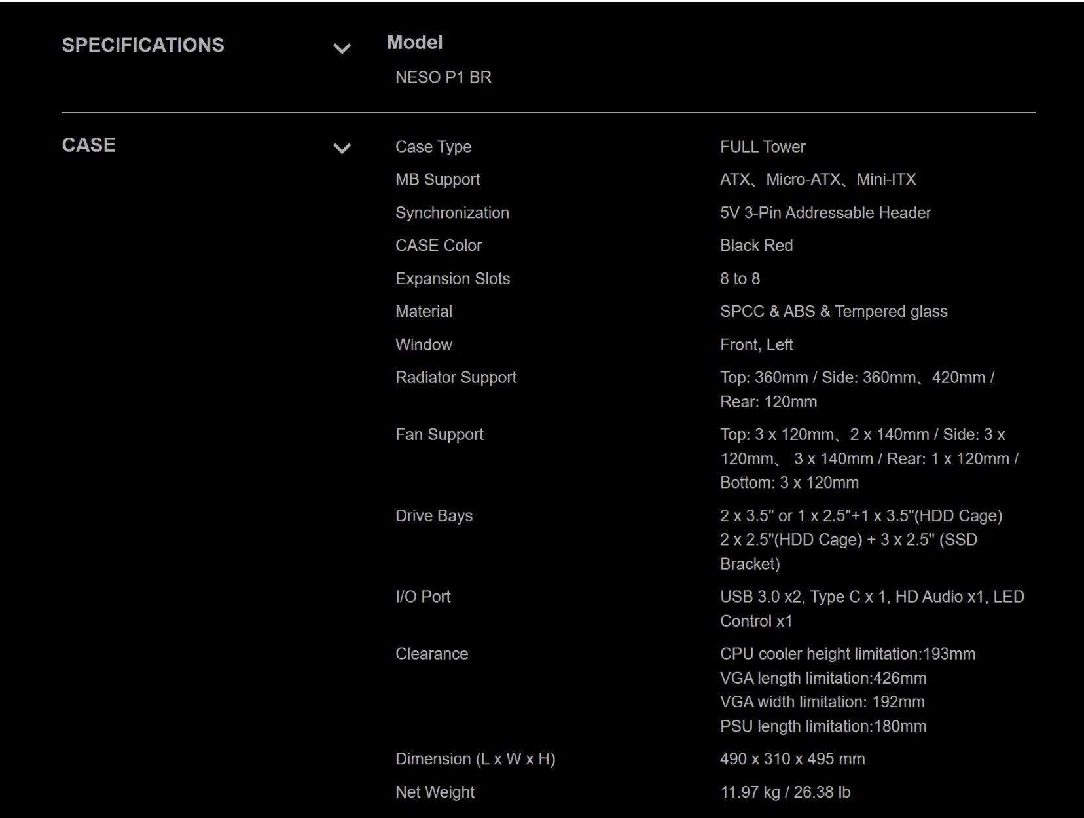The image size is (1084, 818).
Task: Click the Drive Bays label
Action: (x=434, y=516)
